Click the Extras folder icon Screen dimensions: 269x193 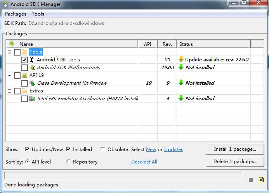click(24, 91)
